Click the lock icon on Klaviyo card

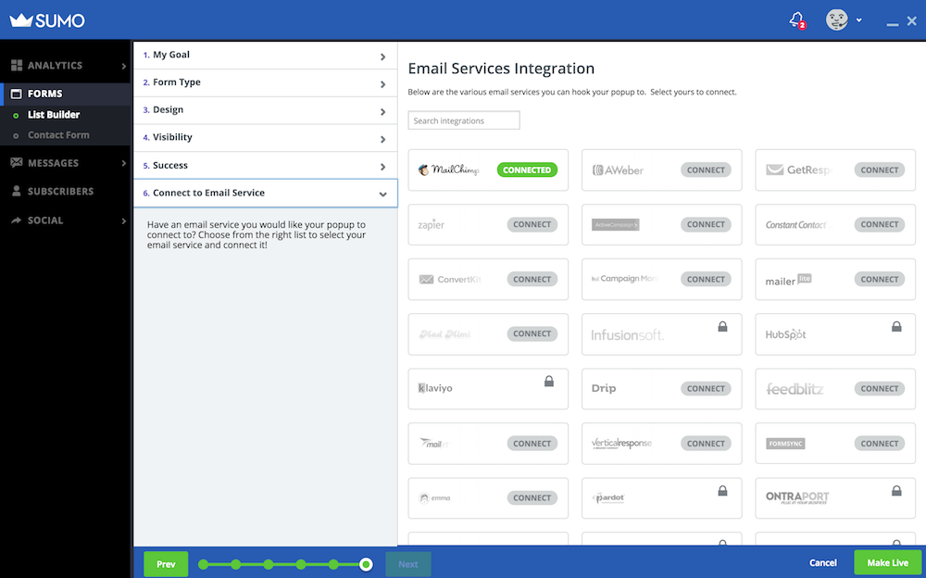tap(548, 382)
